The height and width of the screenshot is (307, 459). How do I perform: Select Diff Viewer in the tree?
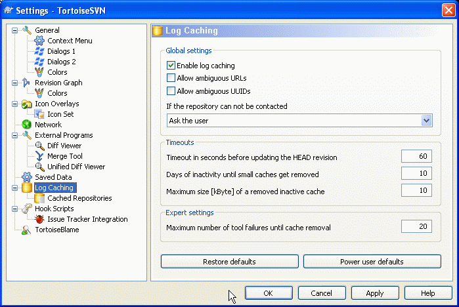(64, 146)
